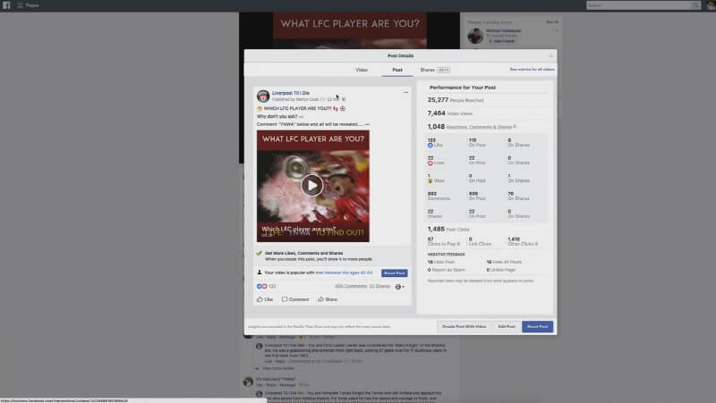Click View more replies in background comments
The image size is (716, 403).
[278, 368]
